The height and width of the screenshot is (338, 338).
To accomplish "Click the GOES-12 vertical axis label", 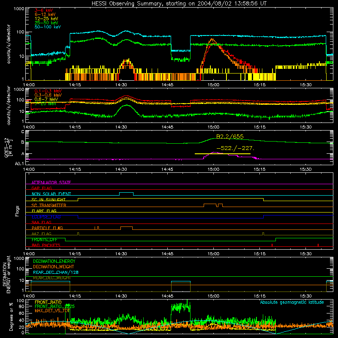I will coord(8,148).
